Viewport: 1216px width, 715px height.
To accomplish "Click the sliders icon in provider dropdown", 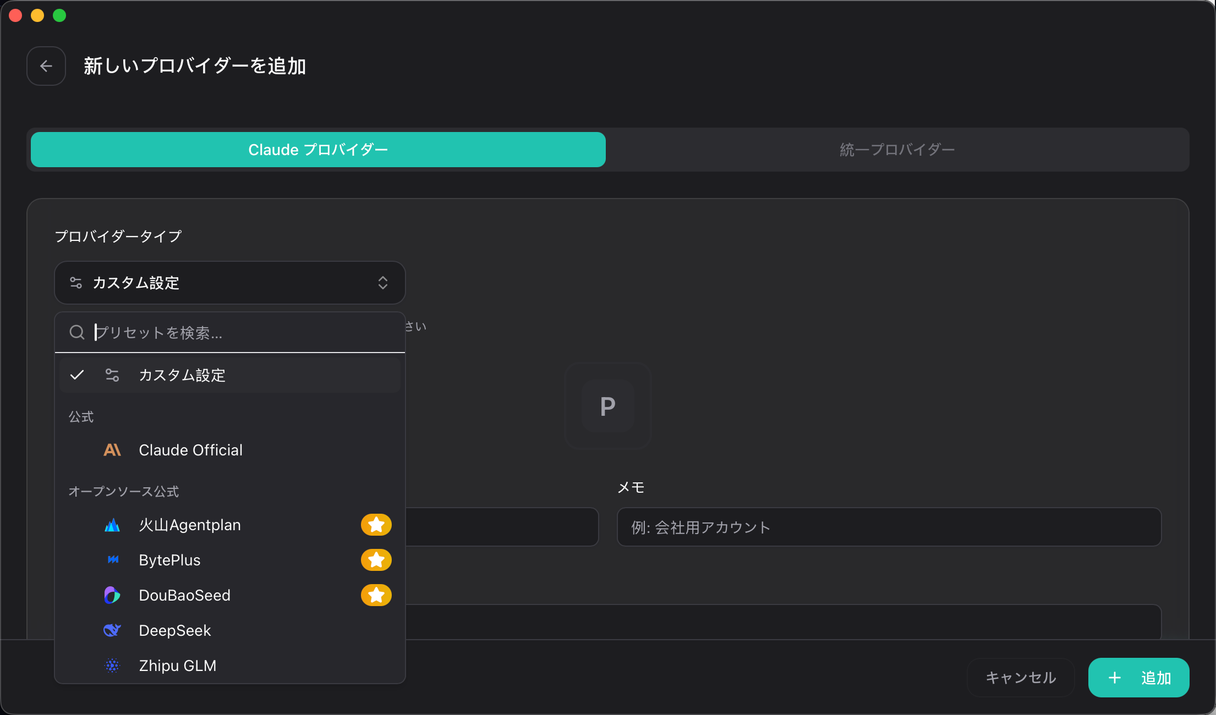I will coord(76,283).
